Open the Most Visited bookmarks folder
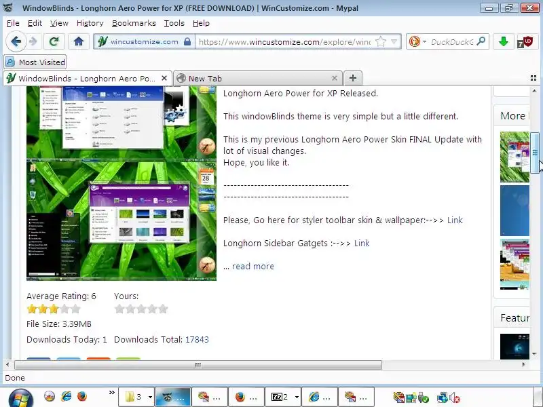Viewport: 543px width, 407px height. (35, 62)
